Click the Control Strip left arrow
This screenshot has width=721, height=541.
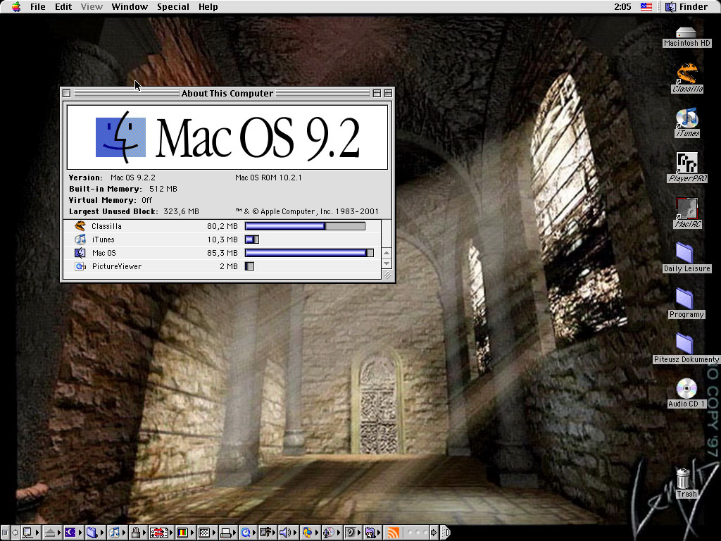click(x=15, y=533)
